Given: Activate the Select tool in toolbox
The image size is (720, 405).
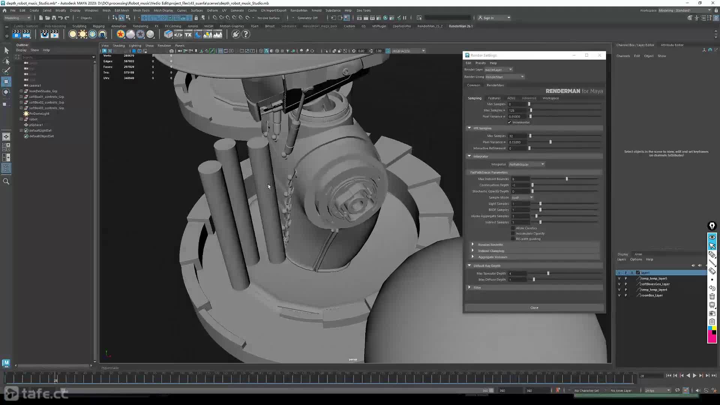Looking at the screenshot, I should click(6, 50).
